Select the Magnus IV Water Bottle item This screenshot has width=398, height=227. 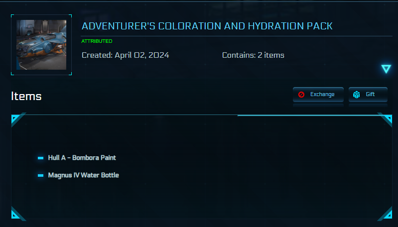84,175
